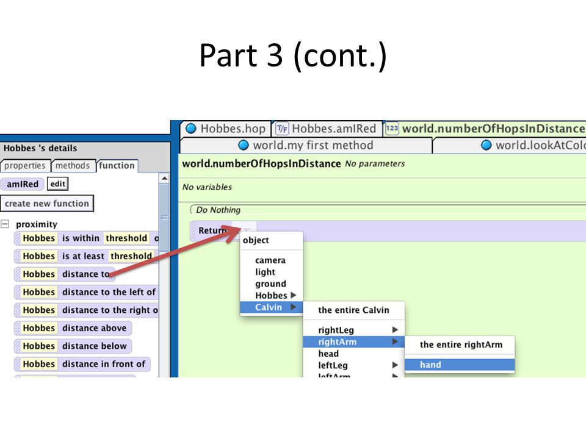Choose ground in the object menu

(270, 284)
